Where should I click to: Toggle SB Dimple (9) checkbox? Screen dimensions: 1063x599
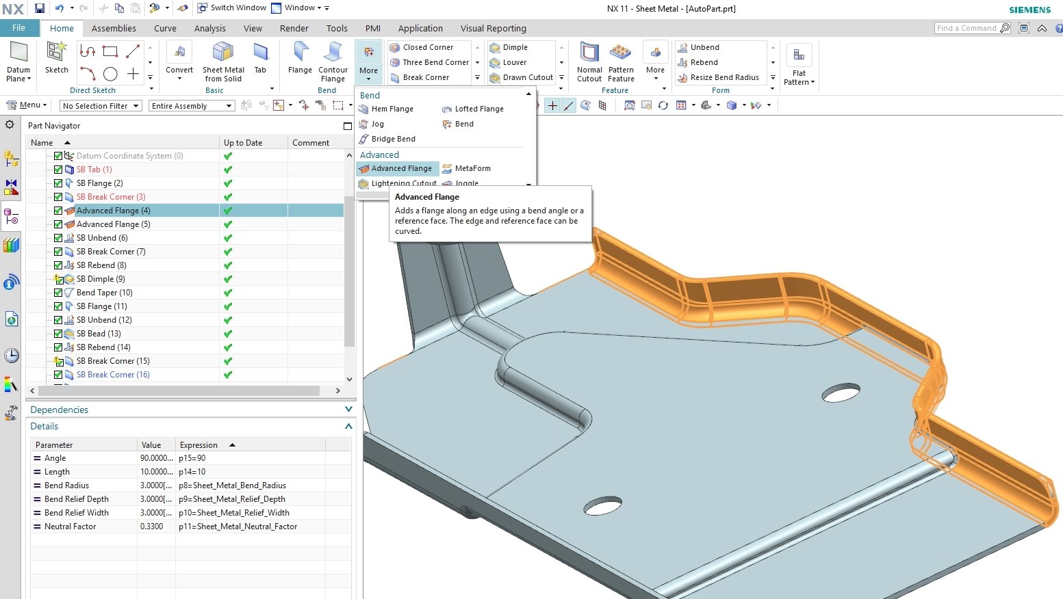[x=58, y=279]
